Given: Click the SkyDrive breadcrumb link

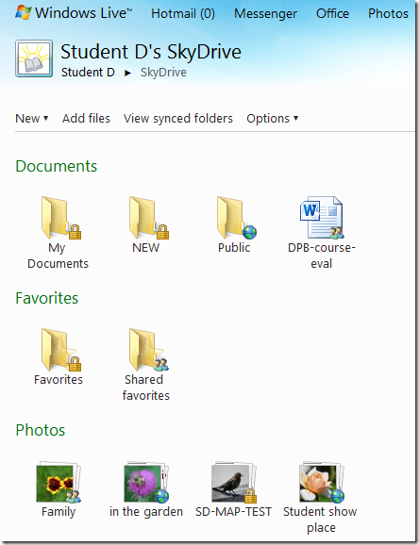Looking at the screenshot, I should (163, 73).
